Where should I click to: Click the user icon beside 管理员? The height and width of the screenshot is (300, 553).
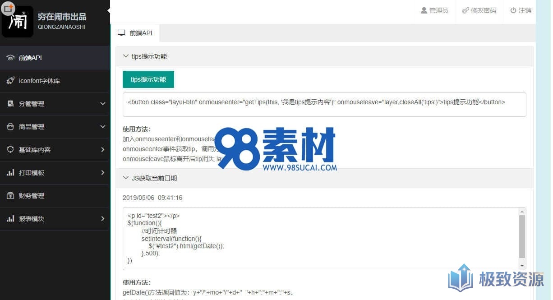click(424, 10)
